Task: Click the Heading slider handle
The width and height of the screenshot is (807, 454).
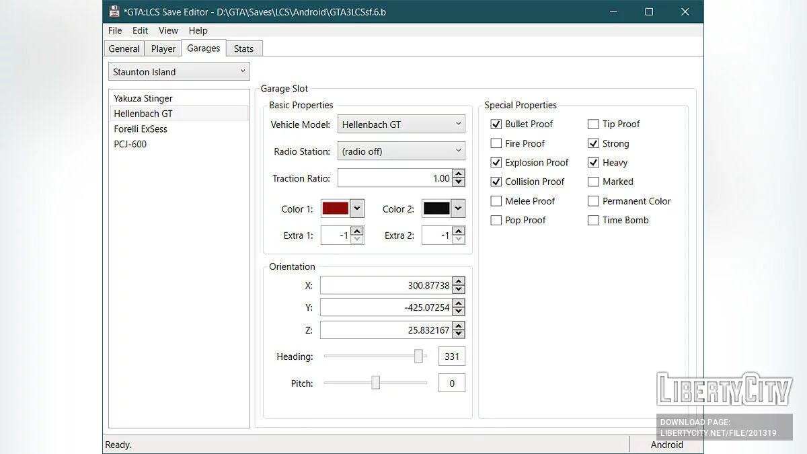Action: click(418, 356)
